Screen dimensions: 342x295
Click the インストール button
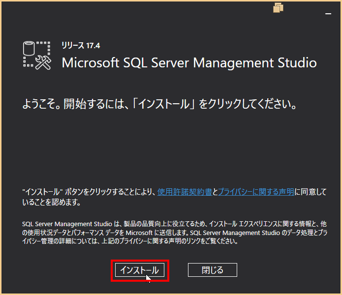[140, 270]
